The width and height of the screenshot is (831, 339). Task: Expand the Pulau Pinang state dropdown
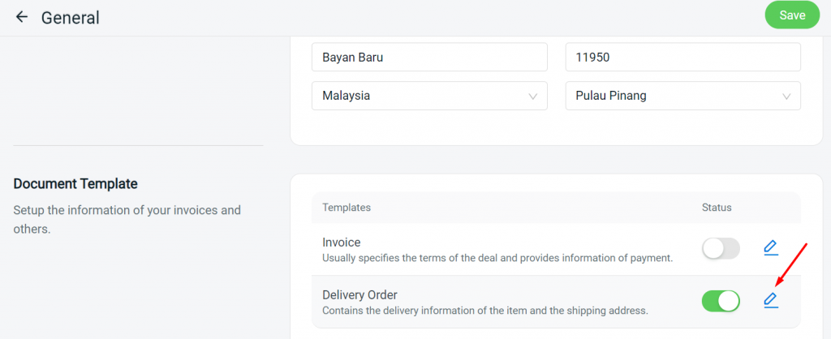coord(682,96)
